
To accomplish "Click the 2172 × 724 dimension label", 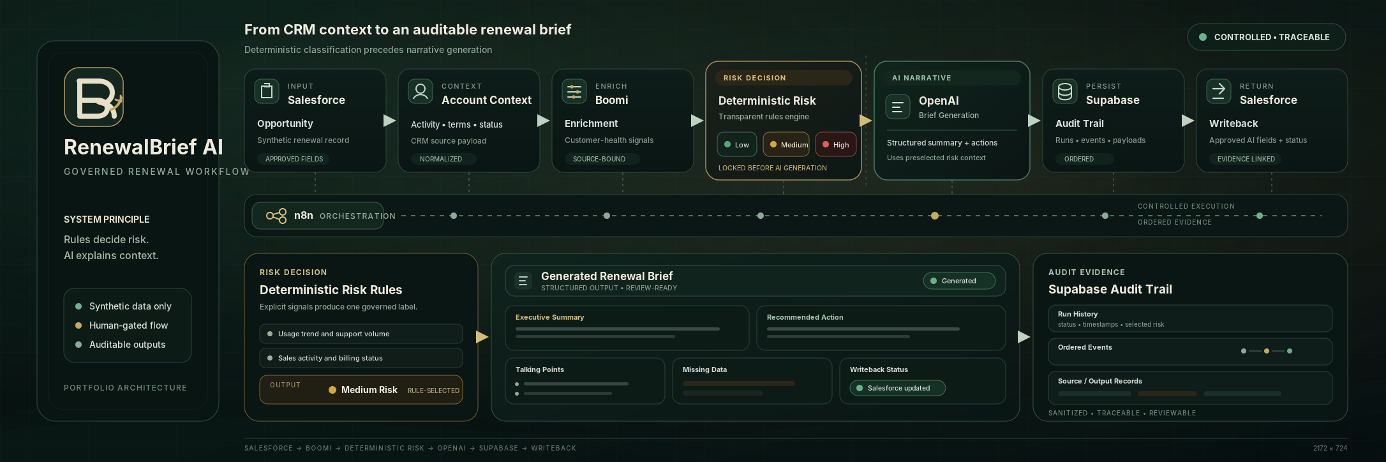I will [x=1330, y=448].
